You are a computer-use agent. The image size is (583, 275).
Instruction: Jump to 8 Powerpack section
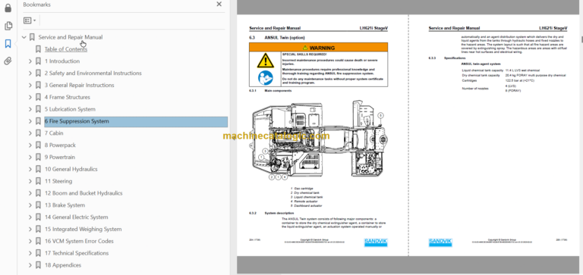pyautogui.click(x=60, y=145)
